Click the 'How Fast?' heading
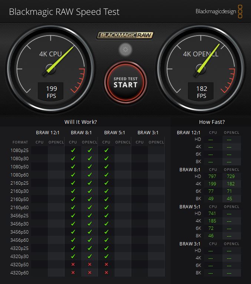The image size is (251, 284). pos(212,122)
